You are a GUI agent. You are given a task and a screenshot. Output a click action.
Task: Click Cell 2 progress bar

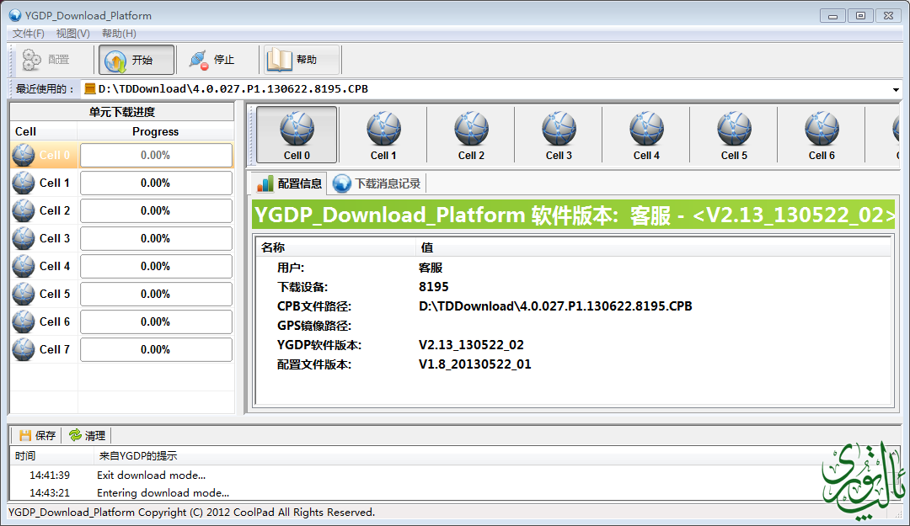[156, 211]
